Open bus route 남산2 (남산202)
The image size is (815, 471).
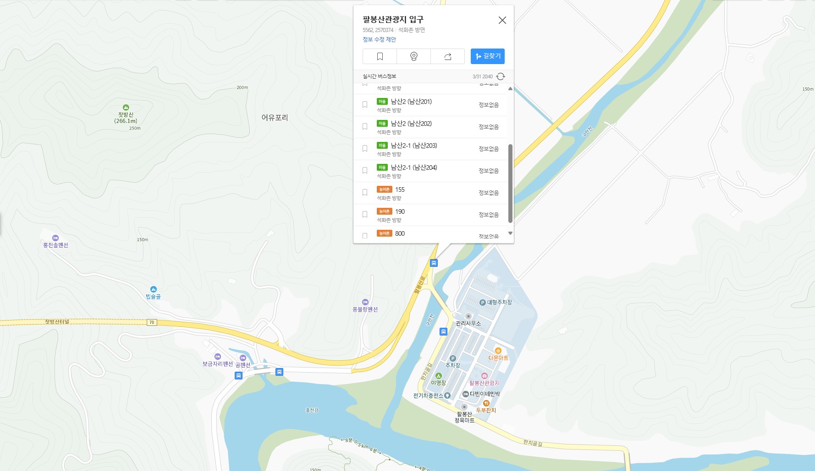[x=411, y=124]
